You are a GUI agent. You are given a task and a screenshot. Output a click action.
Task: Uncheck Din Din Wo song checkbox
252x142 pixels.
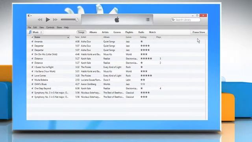(32, 54)
